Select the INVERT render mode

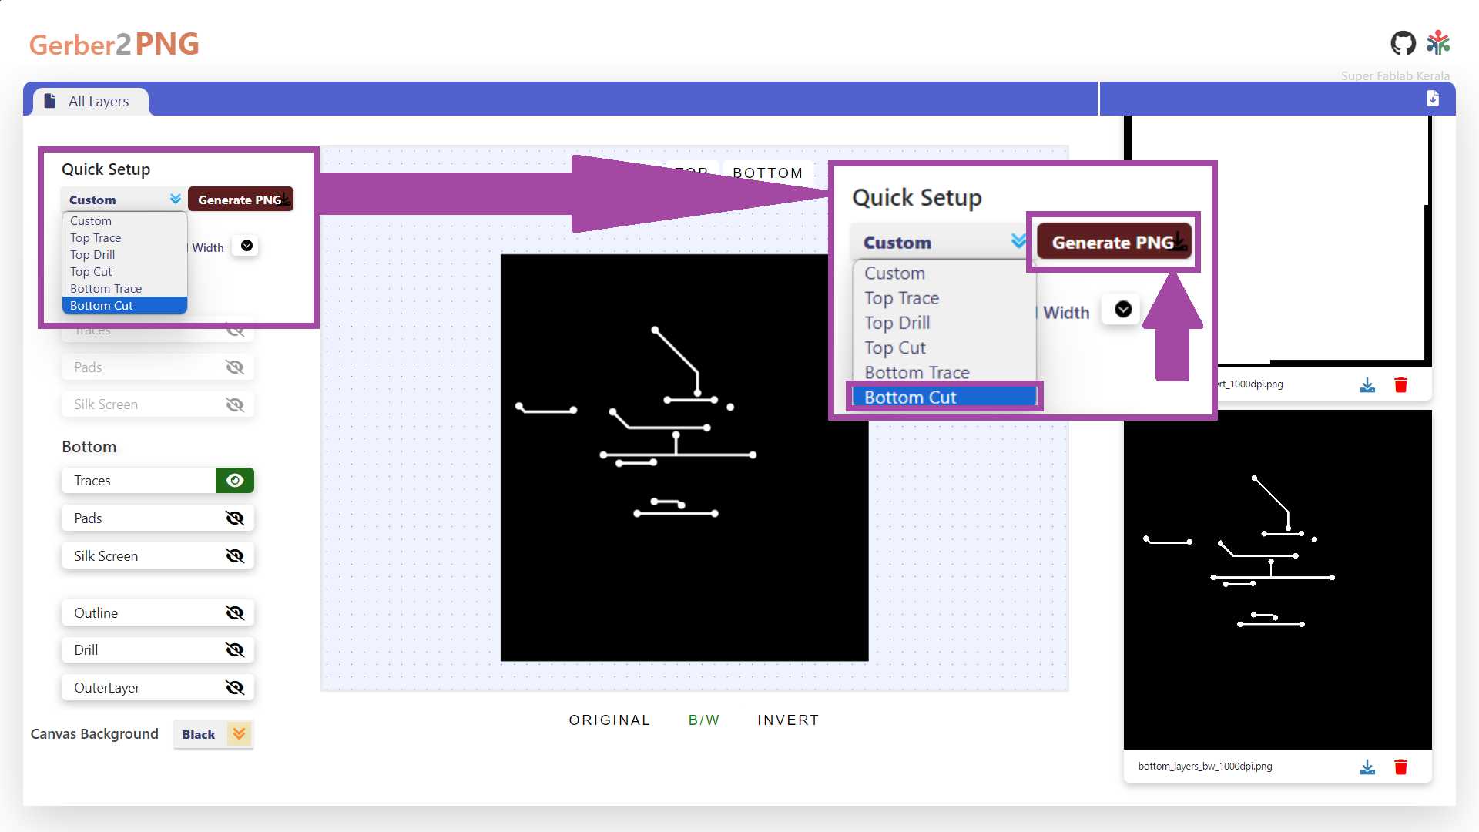pos(787,720)
